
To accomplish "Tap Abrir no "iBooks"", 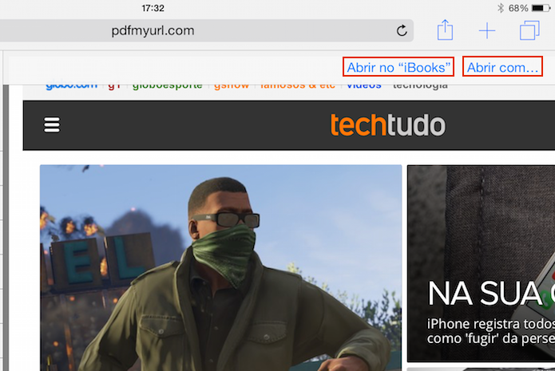I will point(398,66).
